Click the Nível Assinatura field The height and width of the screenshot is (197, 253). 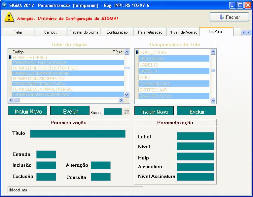pyautogui.click(x=195, y=177)
